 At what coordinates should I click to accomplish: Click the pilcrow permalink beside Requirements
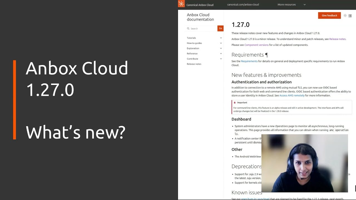click(266, 55)
